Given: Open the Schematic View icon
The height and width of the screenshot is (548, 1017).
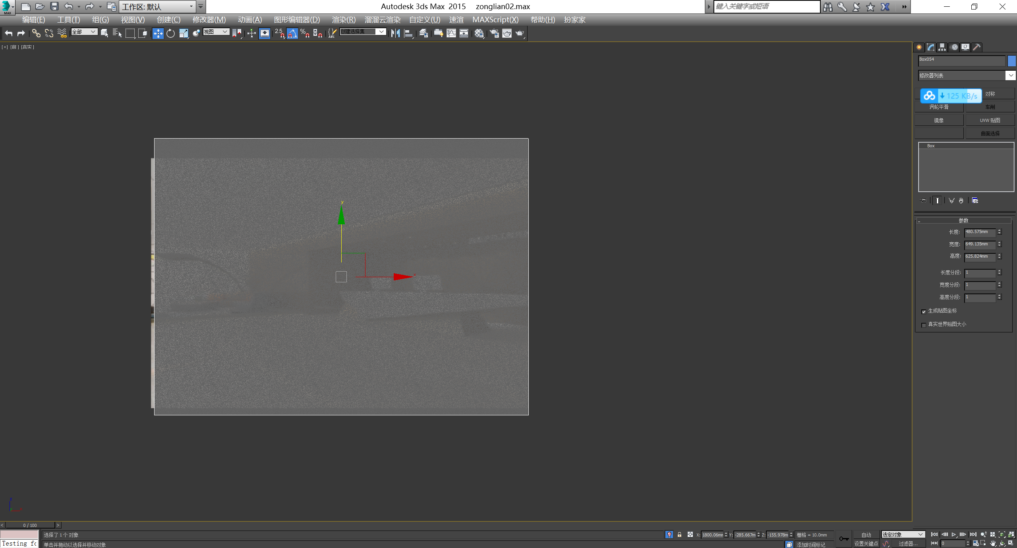Looking at the screenshot, I should pyautogui.click(x=464, y=33).
